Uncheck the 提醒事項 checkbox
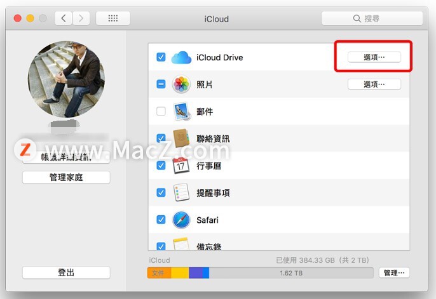The height and width of the screenshot is (299, 436). tap(161, 192)
